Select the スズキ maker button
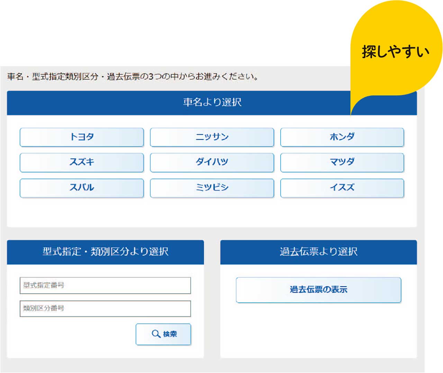 point(82,163)
